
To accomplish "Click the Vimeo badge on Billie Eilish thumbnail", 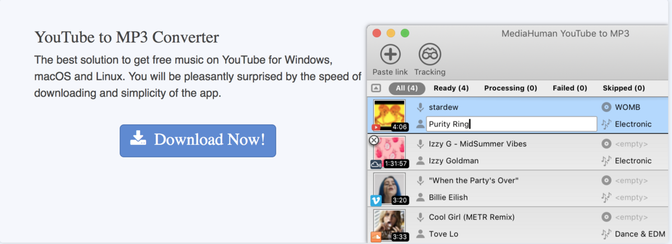I will 376,200.
